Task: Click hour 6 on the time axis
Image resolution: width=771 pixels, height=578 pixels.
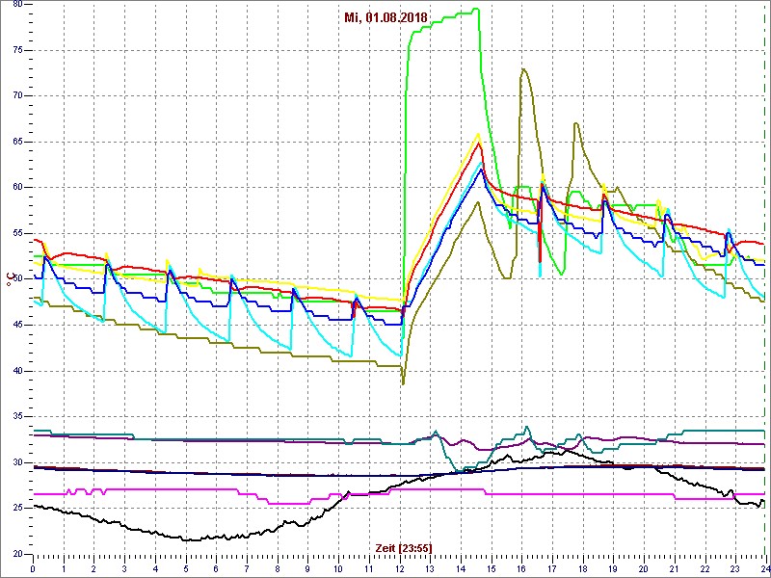Action: [216, 567]
